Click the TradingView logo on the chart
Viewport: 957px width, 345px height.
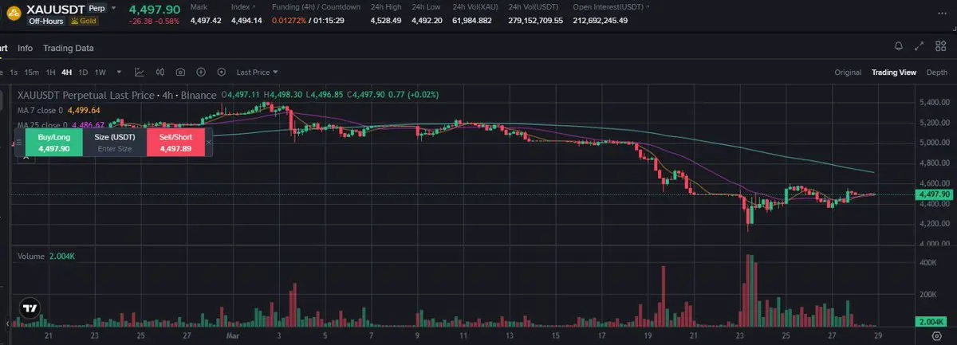[x=30, y=308]
